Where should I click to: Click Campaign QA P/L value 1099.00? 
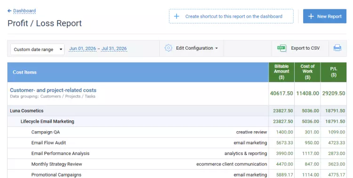point(337,132)
